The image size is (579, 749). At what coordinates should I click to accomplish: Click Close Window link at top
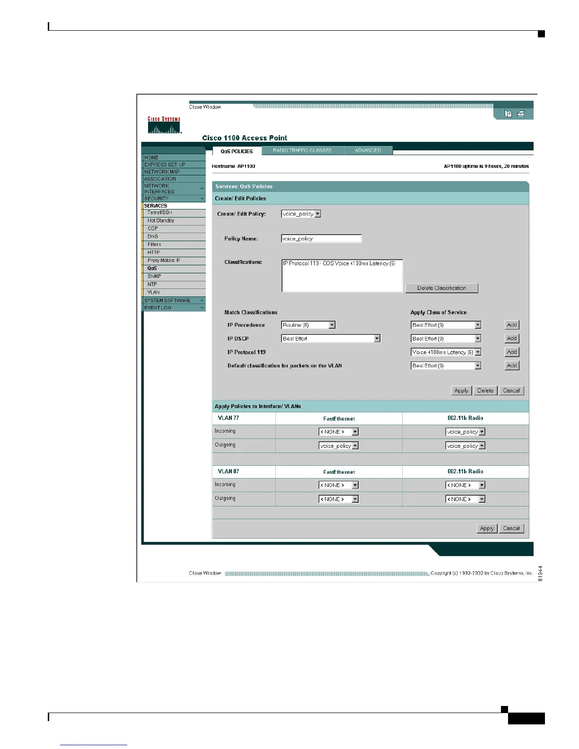pyautogui.click(x=205, y=107)
